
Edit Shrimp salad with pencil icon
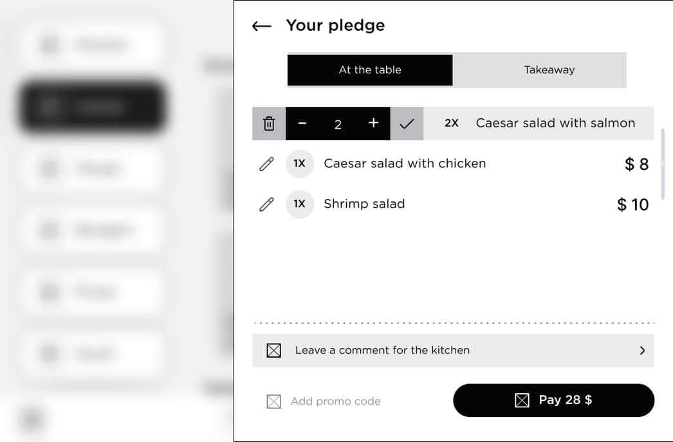266,204
